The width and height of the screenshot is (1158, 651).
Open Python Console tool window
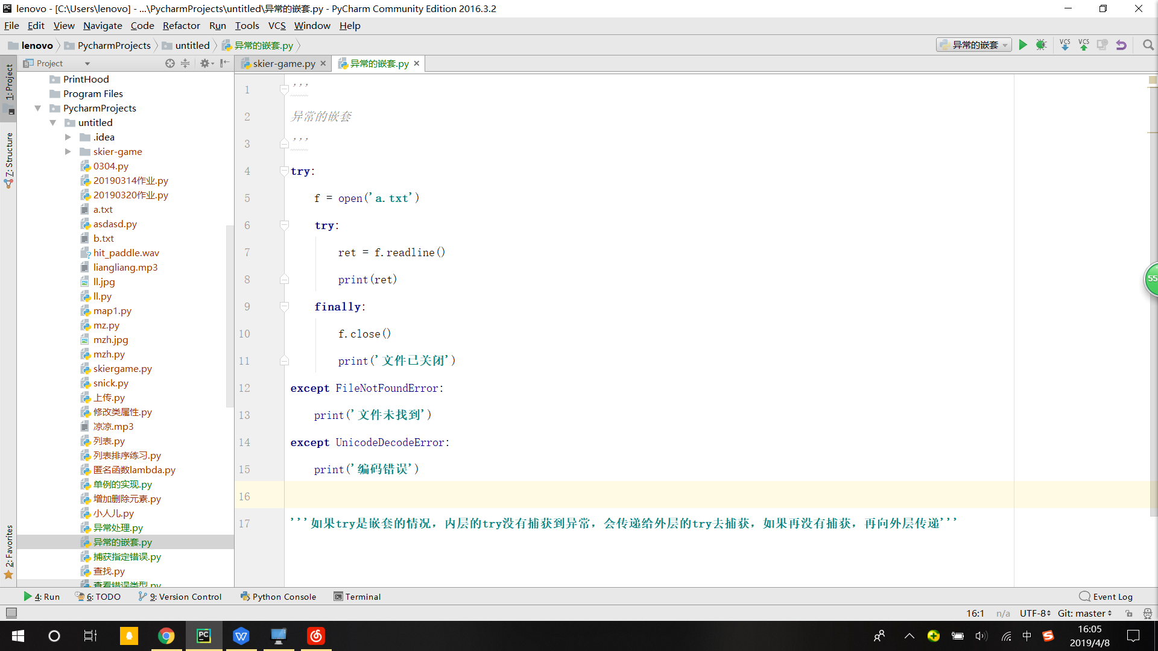278,597
